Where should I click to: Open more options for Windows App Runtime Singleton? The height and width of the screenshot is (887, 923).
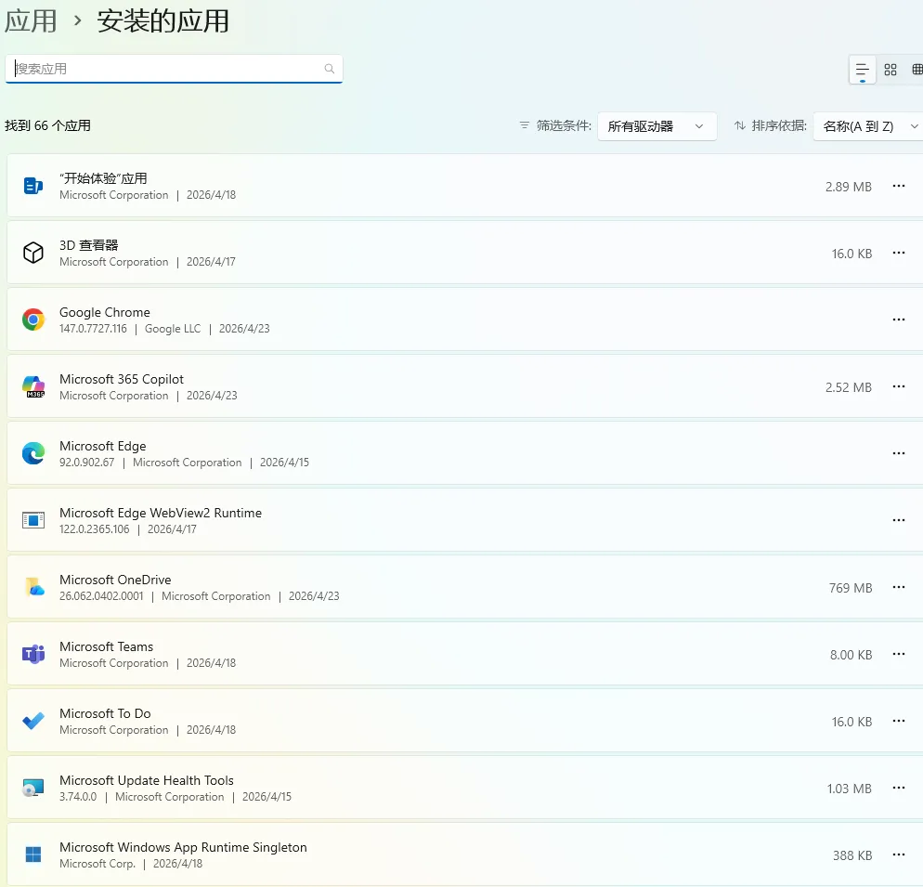pos(899,854)
